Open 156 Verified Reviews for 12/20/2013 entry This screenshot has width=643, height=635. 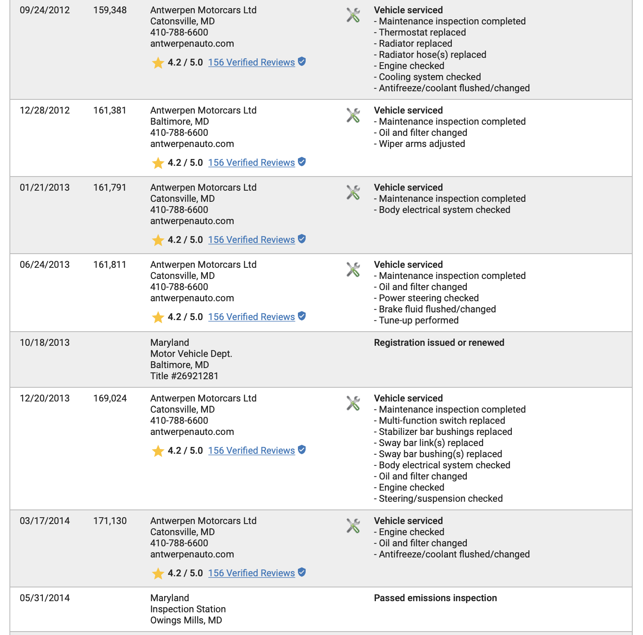[x=252, y=451]
